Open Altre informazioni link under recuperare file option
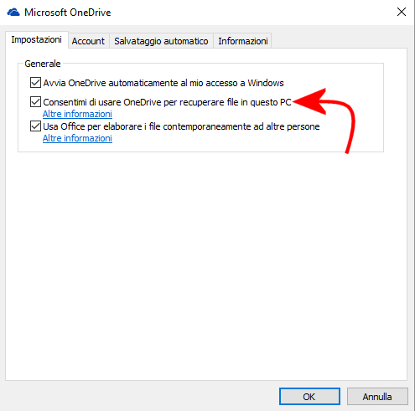415x411 pixels. click(x=77, y=114)
